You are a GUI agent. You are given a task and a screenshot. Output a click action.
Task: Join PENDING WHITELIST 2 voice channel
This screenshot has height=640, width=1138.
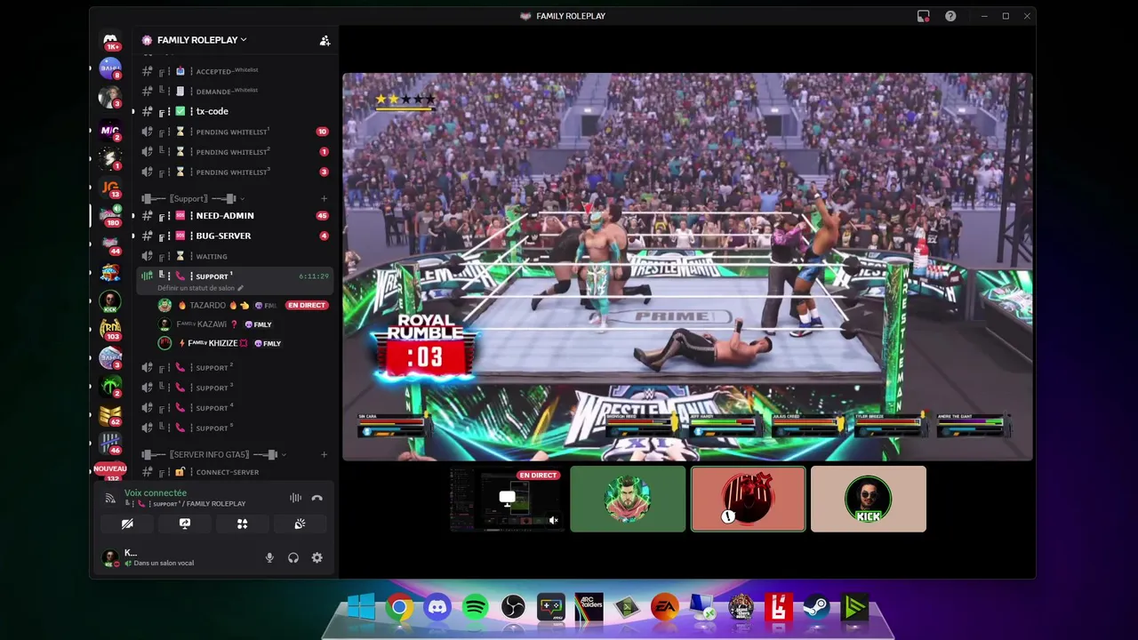236,152
